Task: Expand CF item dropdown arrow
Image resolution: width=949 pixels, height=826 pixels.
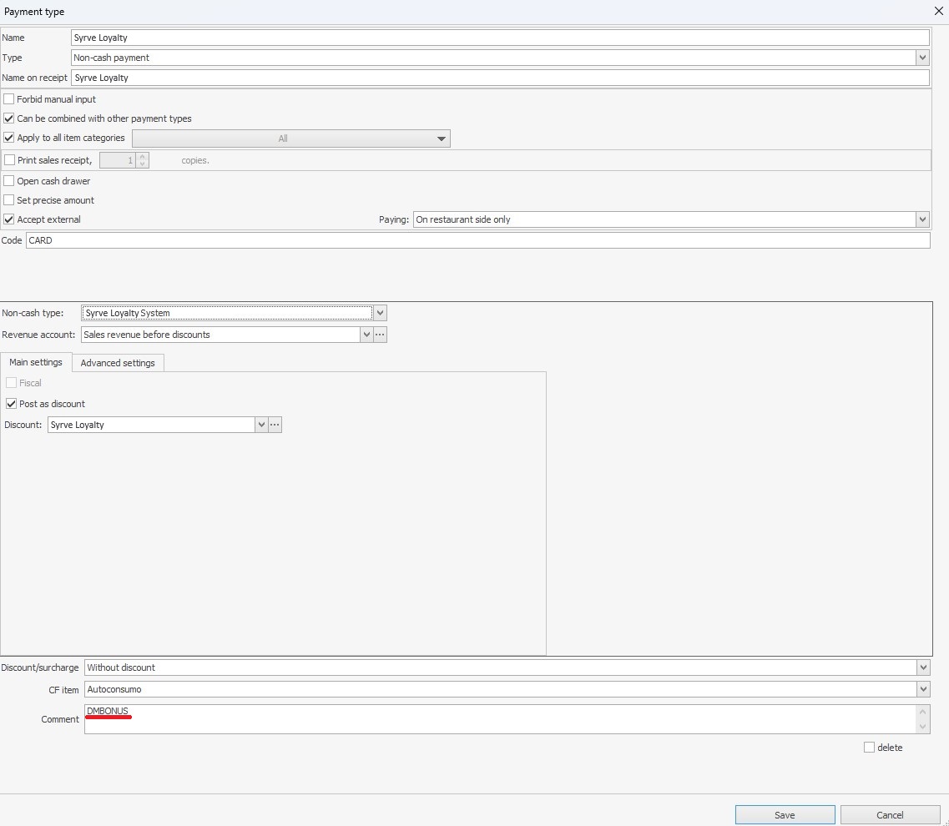Action: (x=923, y=689)
